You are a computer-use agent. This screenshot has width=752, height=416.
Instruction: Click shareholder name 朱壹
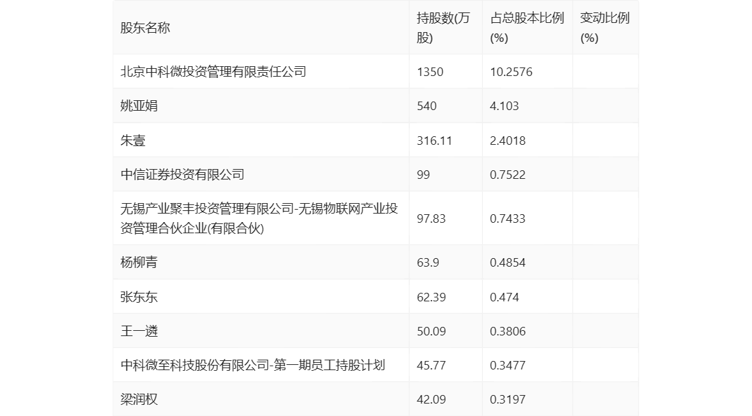coord(133,140)
